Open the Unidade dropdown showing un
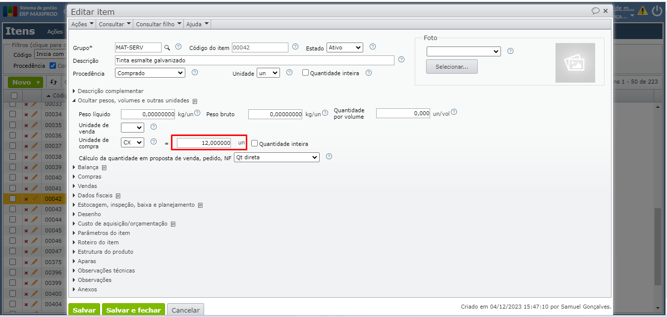667x317 pixels. point(268,73)
